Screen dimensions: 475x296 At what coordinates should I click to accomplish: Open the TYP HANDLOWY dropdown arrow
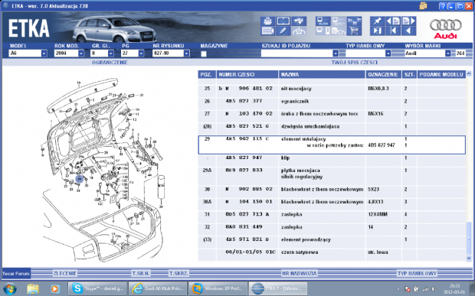coord(388,54)
